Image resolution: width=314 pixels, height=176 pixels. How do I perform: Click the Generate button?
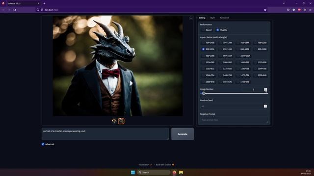pos(183,134)
